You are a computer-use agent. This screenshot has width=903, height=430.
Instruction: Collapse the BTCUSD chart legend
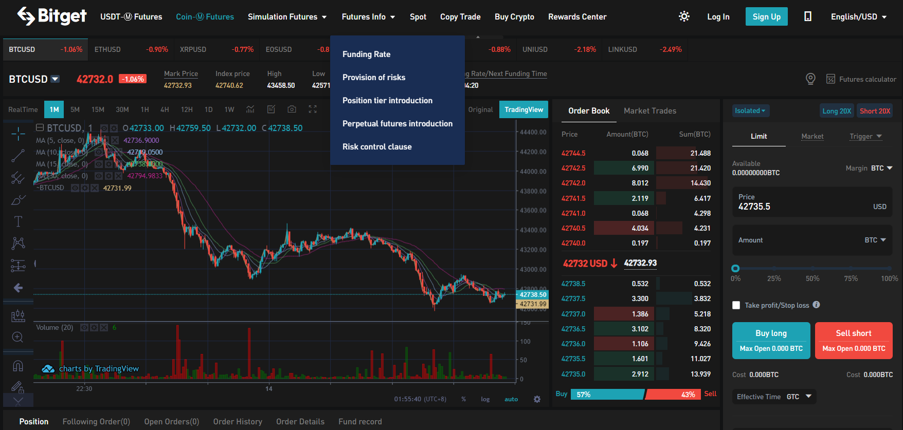pos(40,127)
